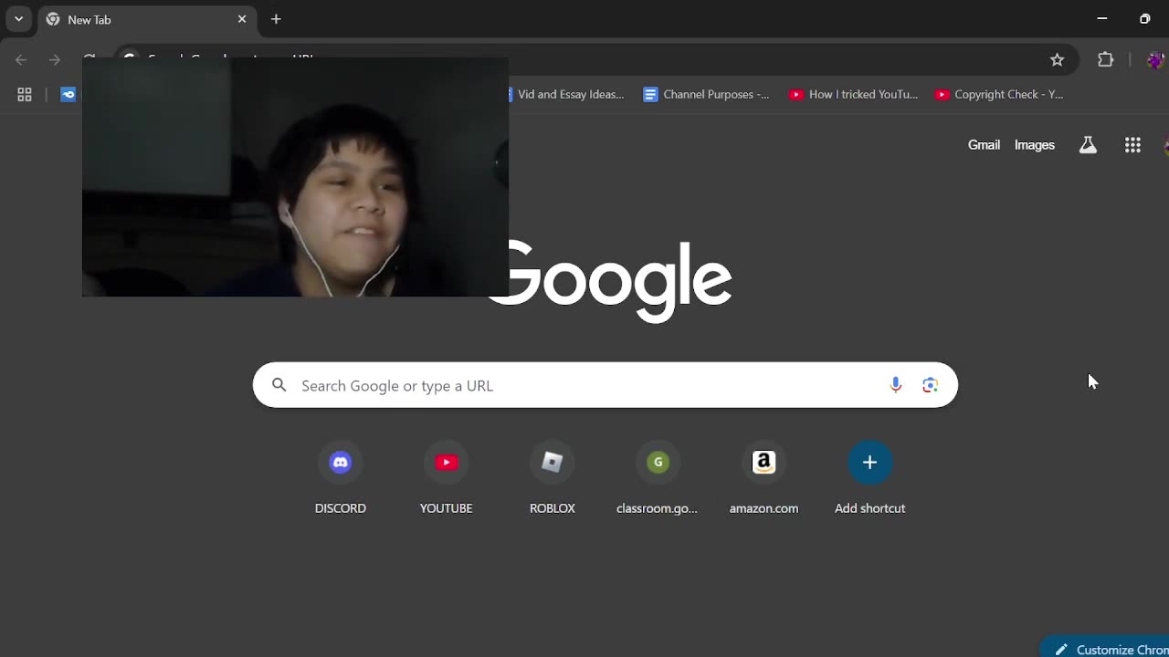Open the Chrome profile avatar
This screenshot has width=1169, height=657.
pos(1156,60)
